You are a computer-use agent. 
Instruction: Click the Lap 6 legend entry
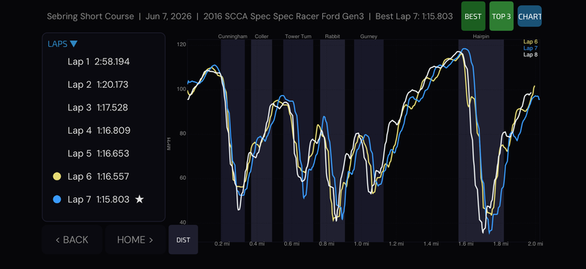[x=530, y=42]
